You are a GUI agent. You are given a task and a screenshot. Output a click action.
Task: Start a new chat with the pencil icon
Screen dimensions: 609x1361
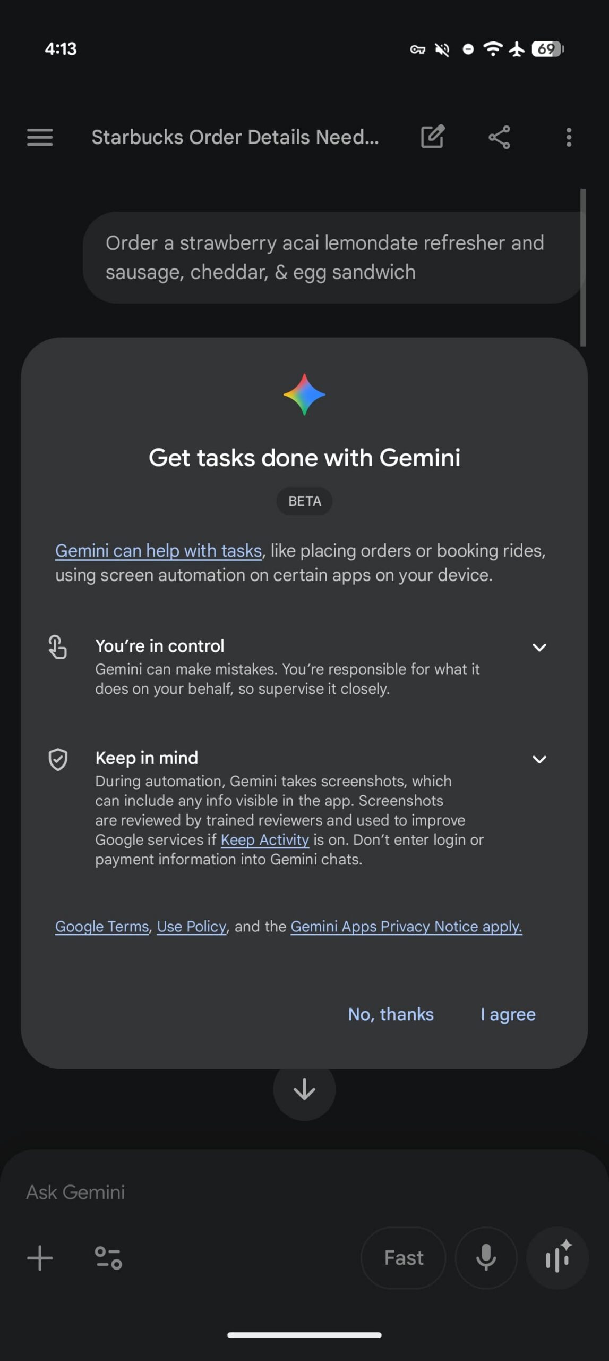tap(431, 137)
